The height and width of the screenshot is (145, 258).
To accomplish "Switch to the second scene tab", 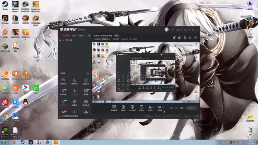I will pyautogui.click(x=74, y=35).
